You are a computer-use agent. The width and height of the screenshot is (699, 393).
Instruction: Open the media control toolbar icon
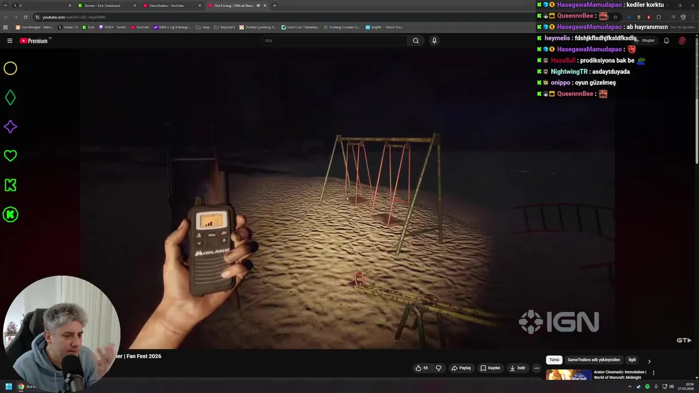[672, 17]
